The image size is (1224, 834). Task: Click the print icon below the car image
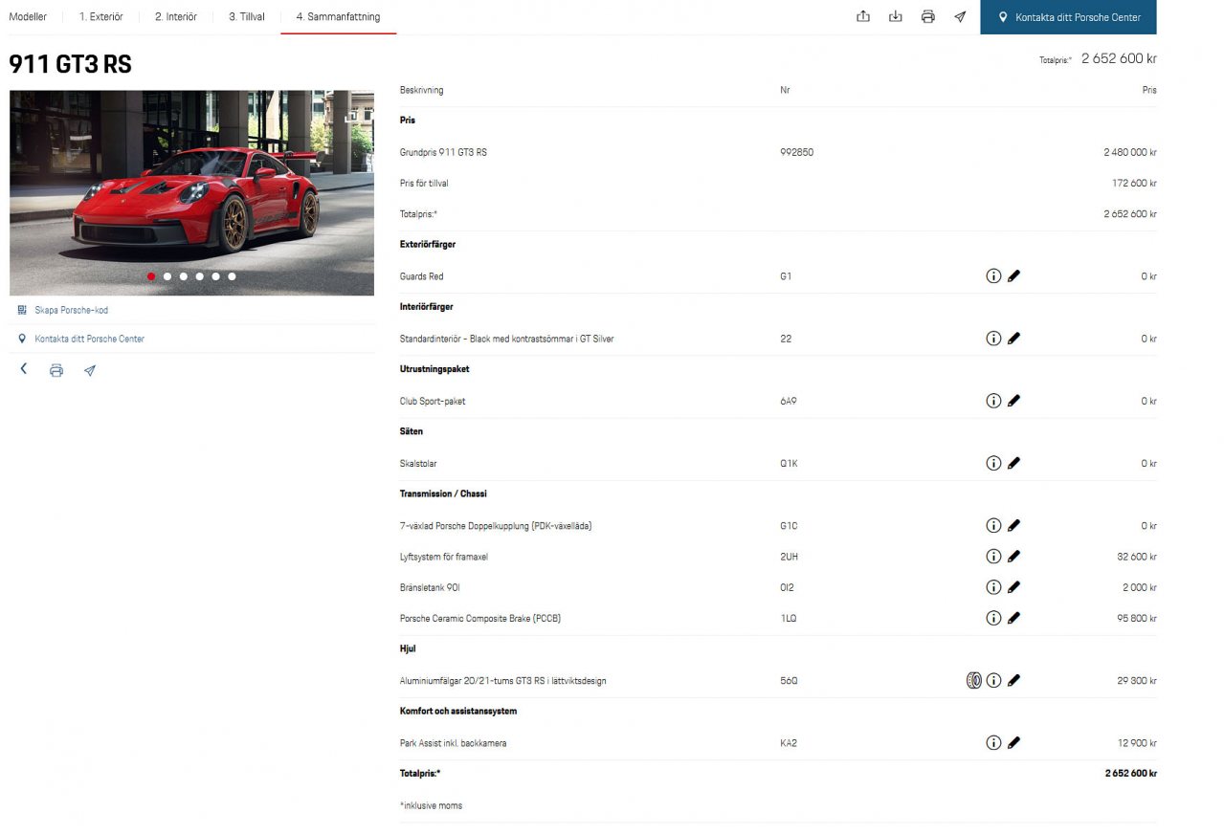point(56,370)
